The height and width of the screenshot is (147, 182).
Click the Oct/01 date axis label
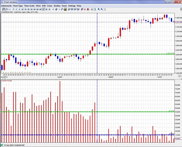160,77
